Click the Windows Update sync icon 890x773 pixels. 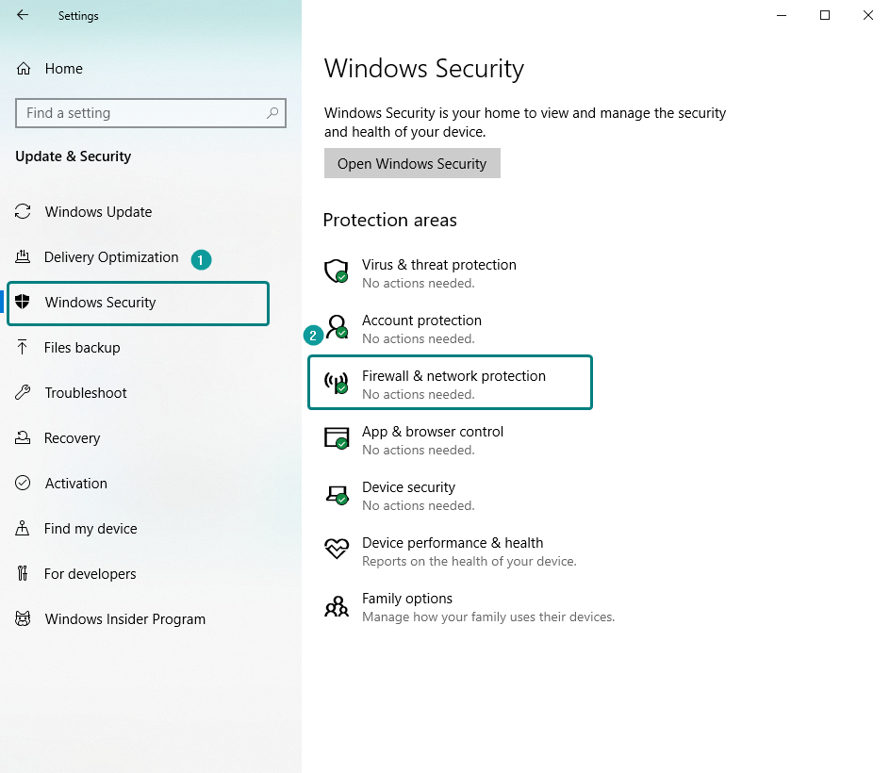coord(24,212)
